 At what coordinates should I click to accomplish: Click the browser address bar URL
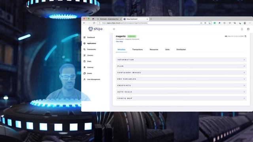click(125, 23)
